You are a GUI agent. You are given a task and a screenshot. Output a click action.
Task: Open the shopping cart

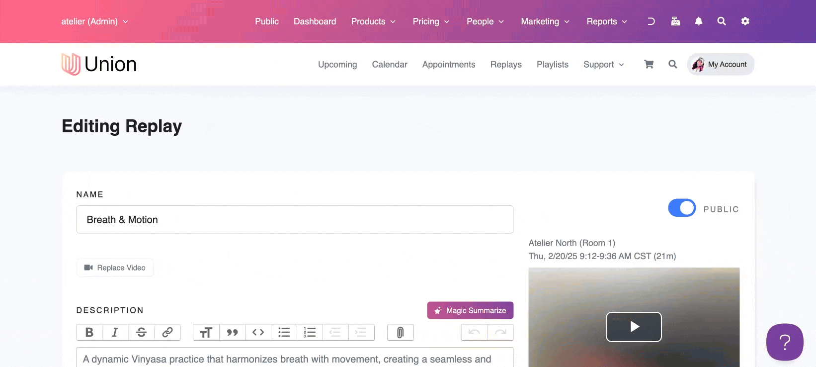coord(649,64)
